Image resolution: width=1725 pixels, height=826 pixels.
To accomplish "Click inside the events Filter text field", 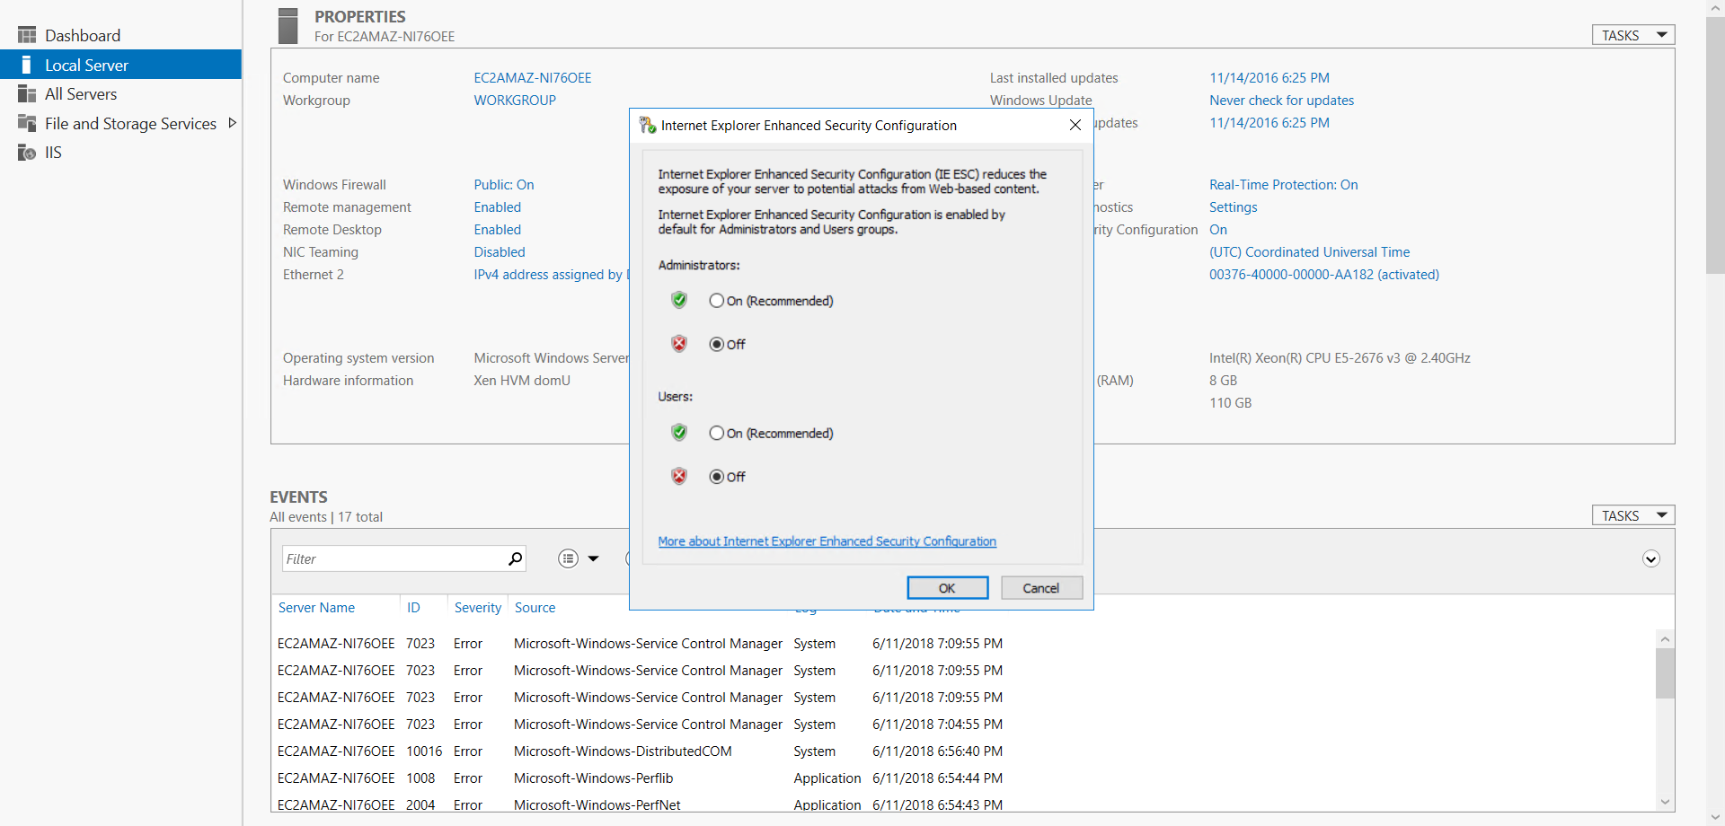I will click(394, 558).
